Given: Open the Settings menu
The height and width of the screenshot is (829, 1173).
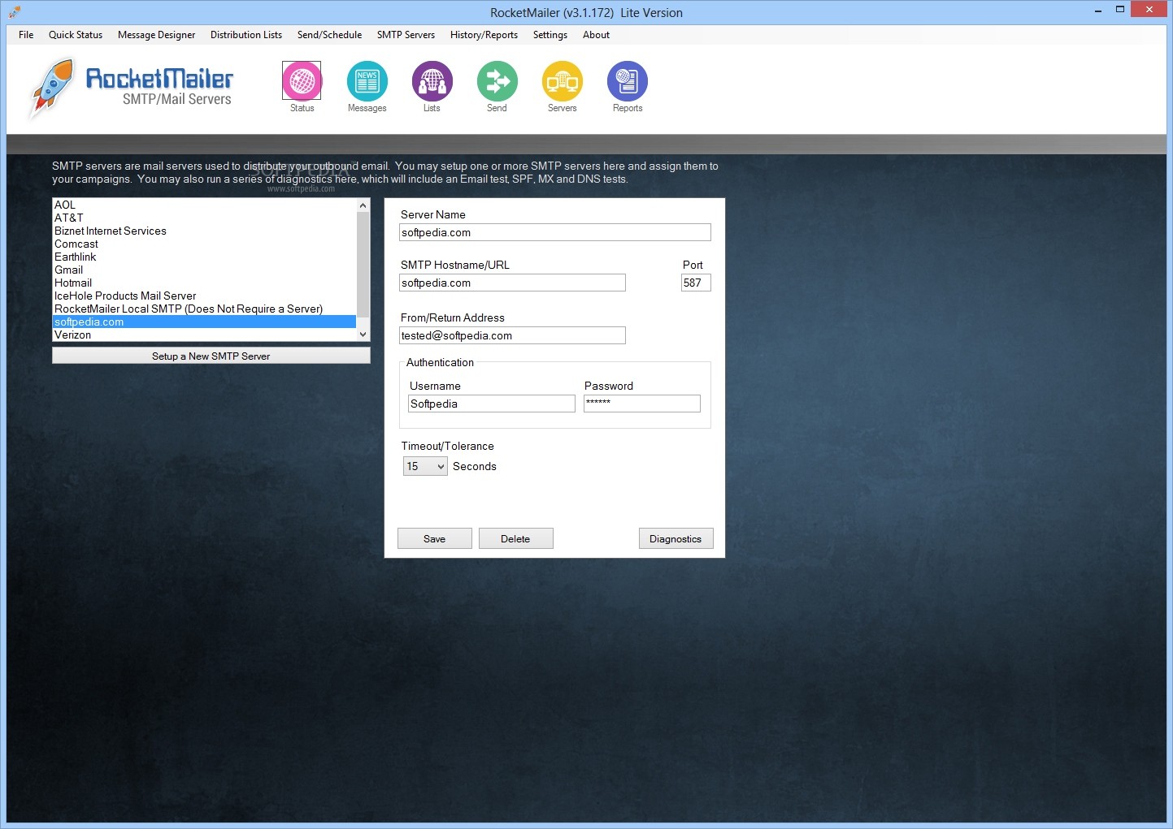Looking at the screenshot, I should (550, 35).
